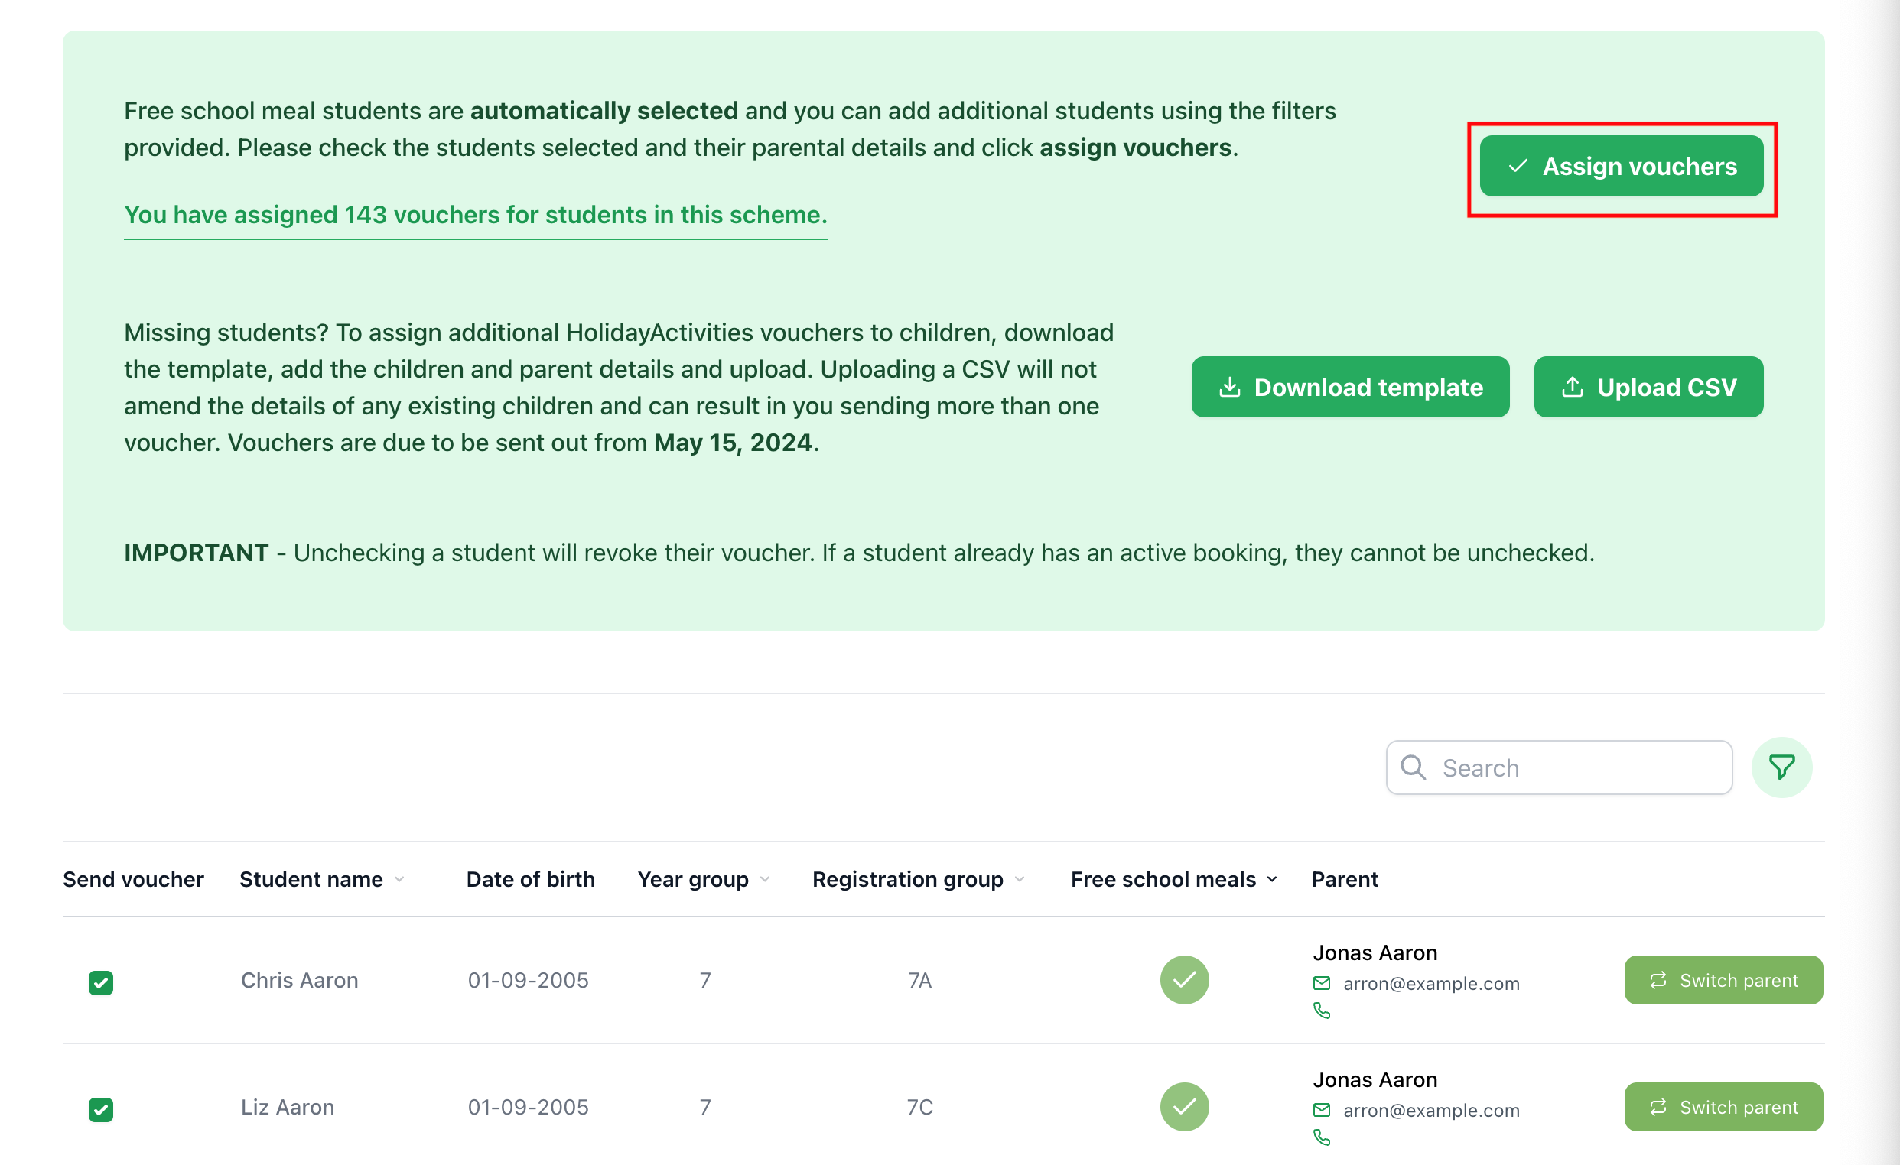Image resolution: width=1900 pixels, height=1165 pixels.
Task: Click email envelope icon in Liz Aaron's row
Action: click(1321, 1109)
